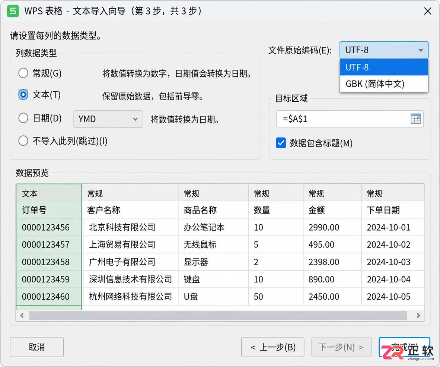This screenshot has width=440, height=367.
Task: Click the 常规 type label above 商品名称
Action: pos(213,193)
